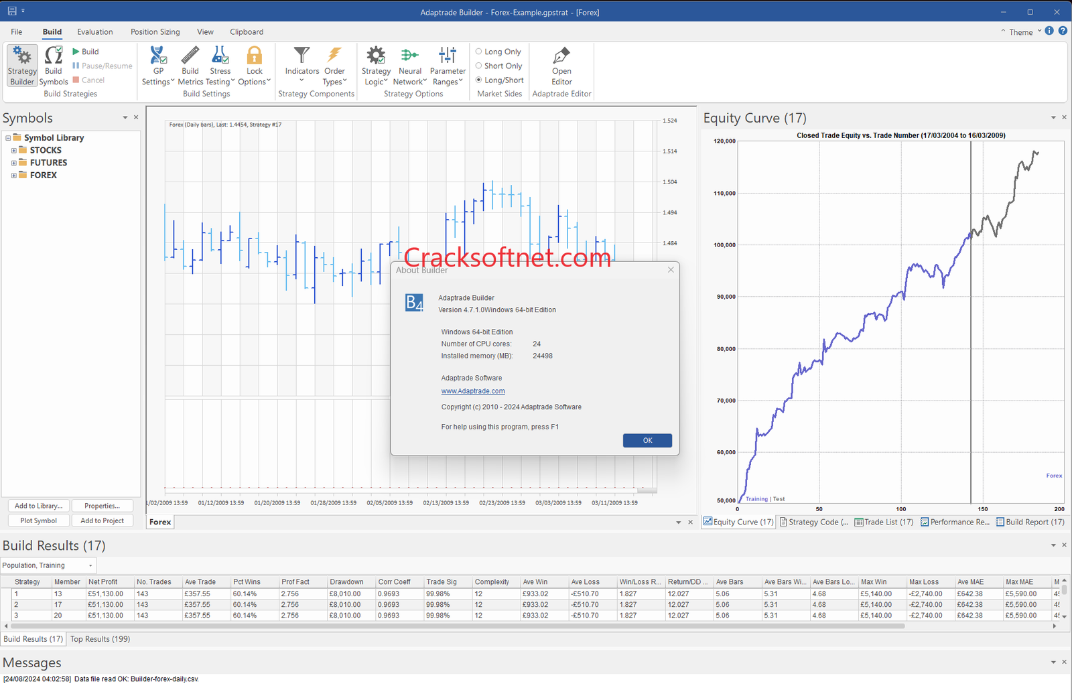
Task: Click the Properties button
Action: pos(103,506)
